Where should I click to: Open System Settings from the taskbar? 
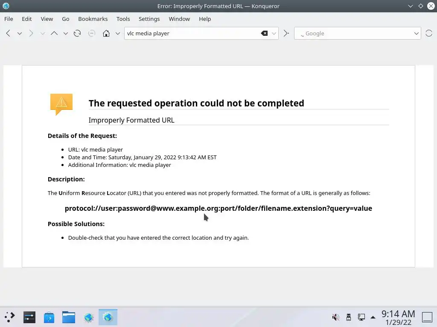[29, 317]
